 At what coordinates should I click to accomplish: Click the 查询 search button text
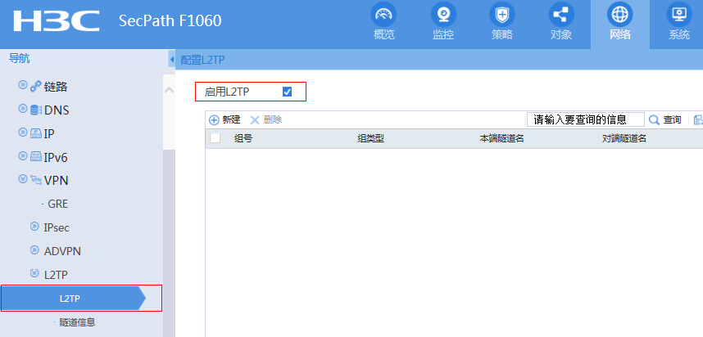pos(672,120)
